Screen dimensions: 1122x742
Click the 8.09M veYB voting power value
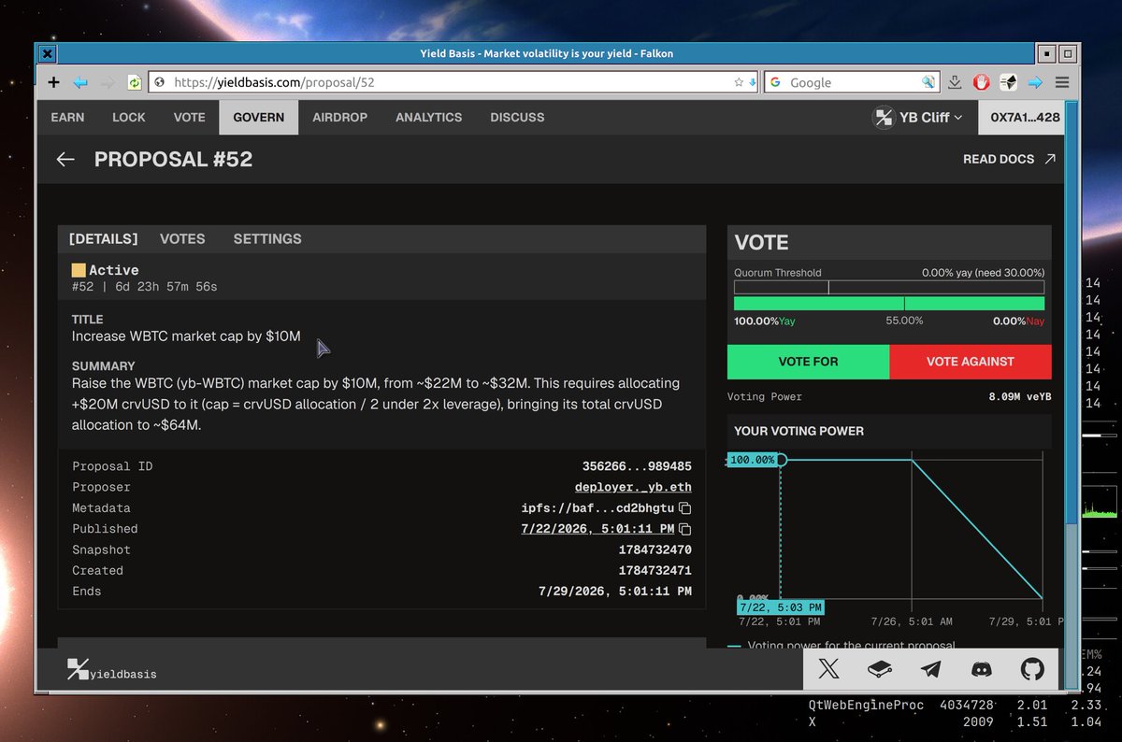(1020, 396)
